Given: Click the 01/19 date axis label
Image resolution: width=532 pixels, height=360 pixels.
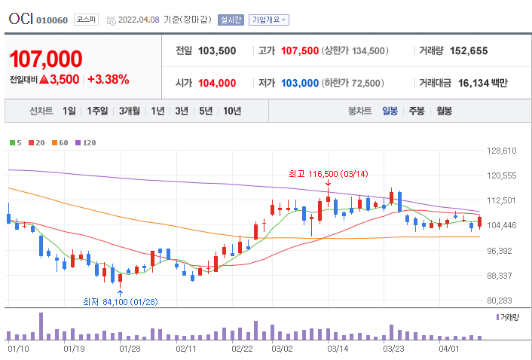Looking at the screenshot, I should click(74, 349).
